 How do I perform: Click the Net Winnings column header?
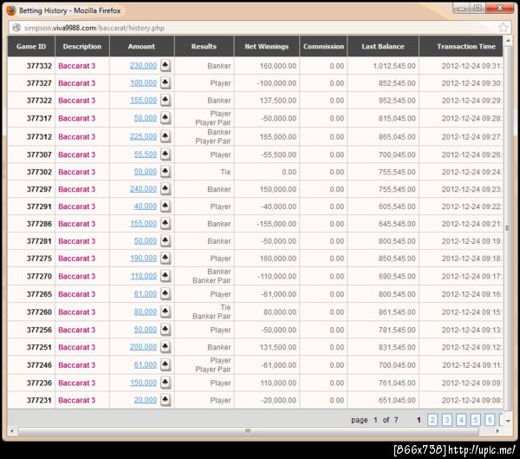pyautogui.click(x=267, y=46)
